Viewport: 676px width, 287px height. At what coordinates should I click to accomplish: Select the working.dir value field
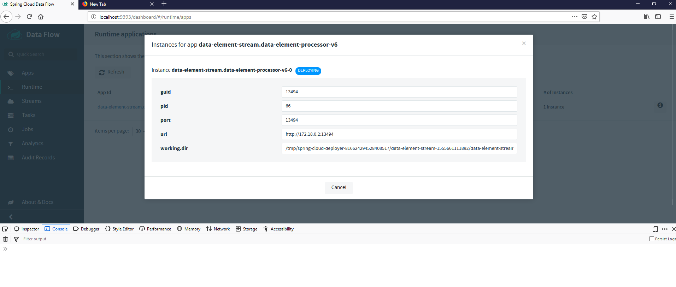(x=399, y=148)
